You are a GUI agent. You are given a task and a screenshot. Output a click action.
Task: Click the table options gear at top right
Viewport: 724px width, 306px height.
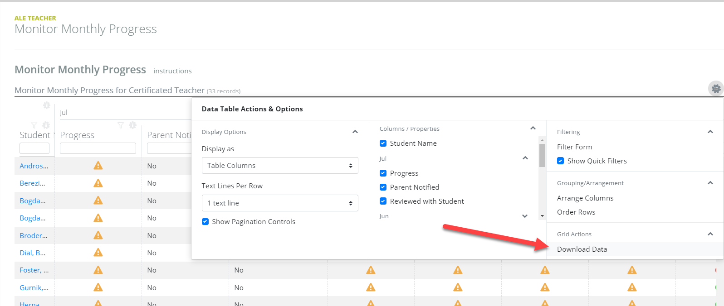716,89
